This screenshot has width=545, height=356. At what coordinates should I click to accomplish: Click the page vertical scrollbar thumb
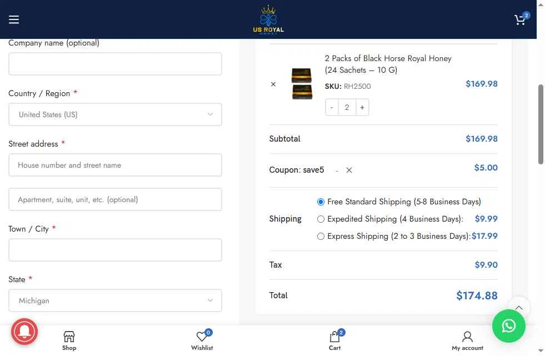[541, 124]
